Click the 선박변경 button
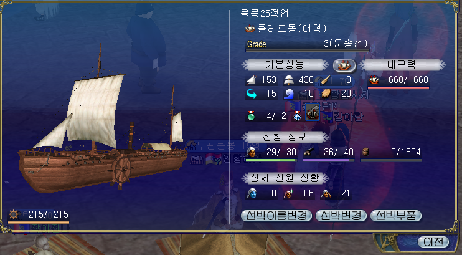This screenshot has height=255, width=462. point(341,216)
